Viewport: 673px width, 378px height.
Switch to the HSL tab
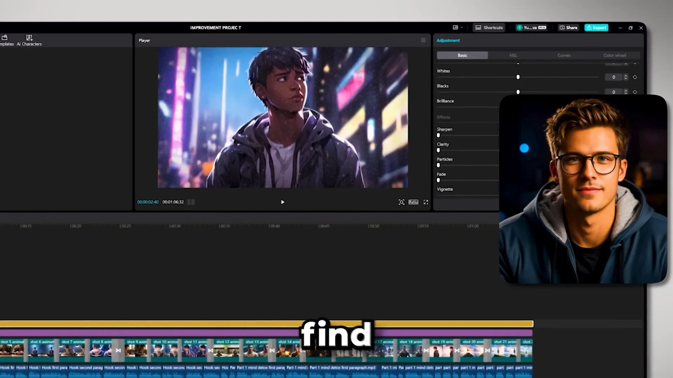click(x=513, y=55)
